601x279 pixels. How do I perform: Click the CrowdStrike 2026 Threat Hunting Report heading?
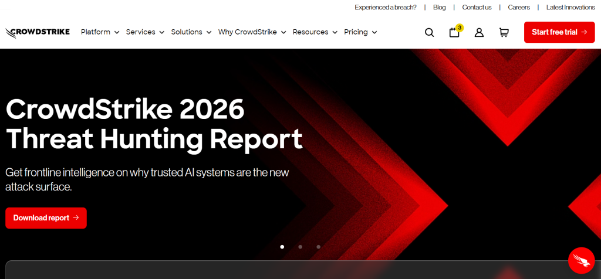pyautogui.click(x=154, y=124)
